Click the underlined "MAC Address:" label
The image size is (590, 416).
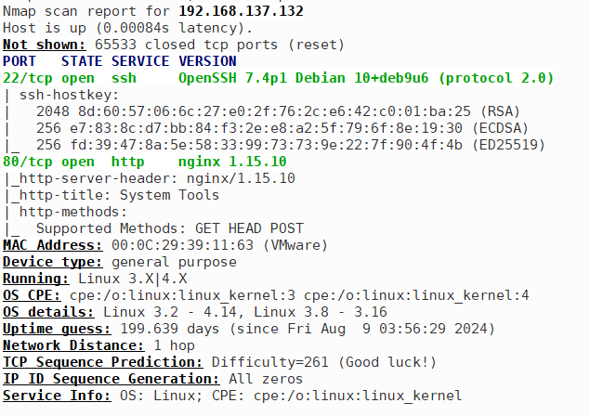52,245
